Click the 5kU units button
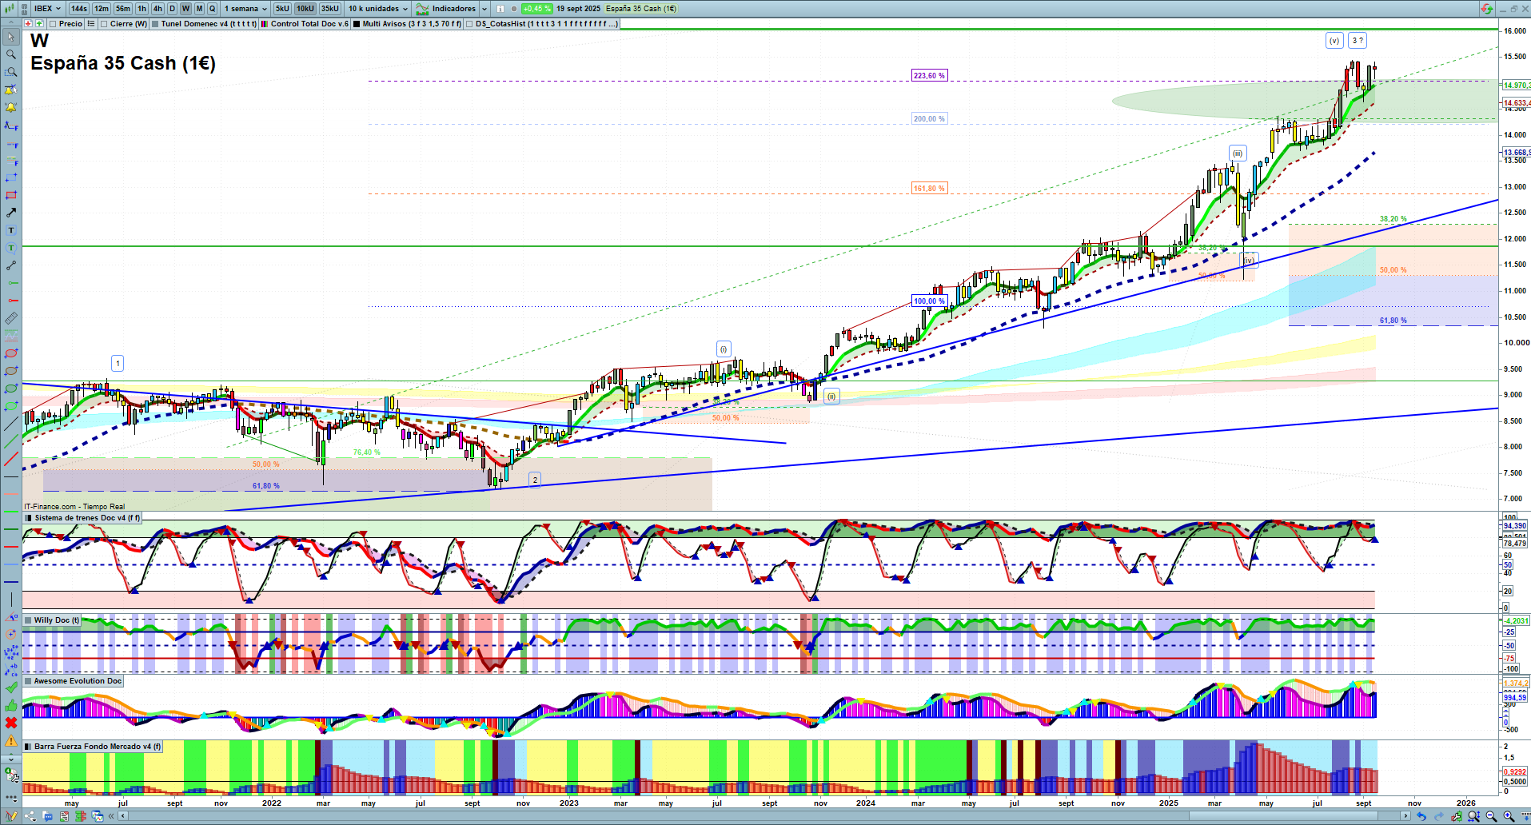 tap(282, 9)
